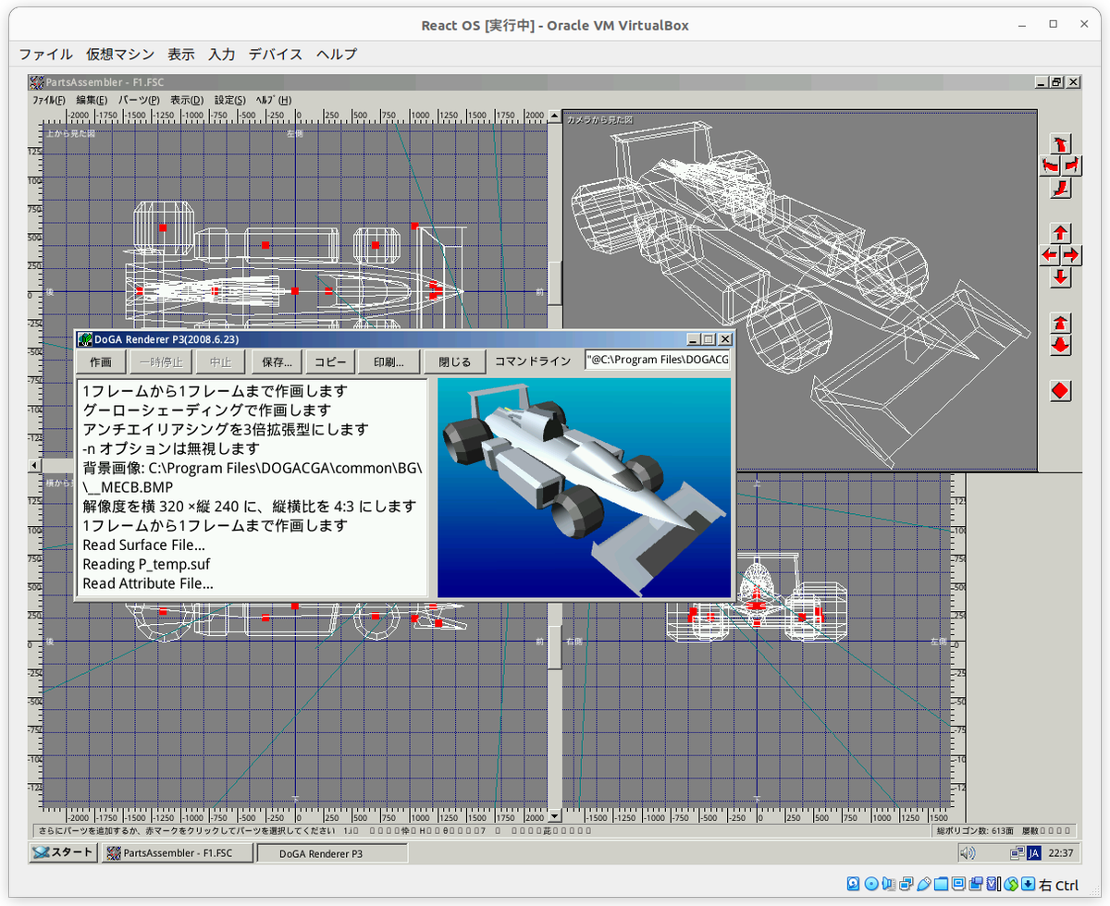1110x906 pixels.
Task: Click the コマンドライン command line input field
Action: (x=658, y=361)
